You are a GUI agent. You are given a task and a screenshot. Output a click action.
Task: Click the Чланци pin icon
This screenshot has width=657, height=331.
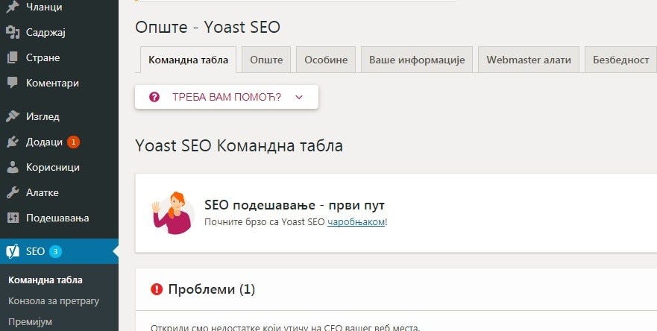(13, 7)
